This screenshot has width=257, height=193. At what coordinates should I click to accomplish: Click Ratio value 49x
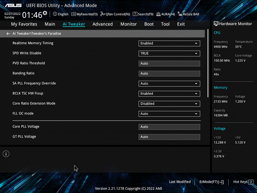(216, 74)
